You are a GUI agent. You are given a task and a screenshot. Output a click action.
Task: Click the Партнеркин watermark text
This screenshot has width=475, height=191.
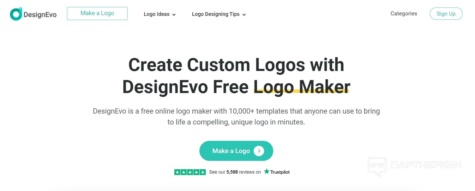(x=426, y=165)
